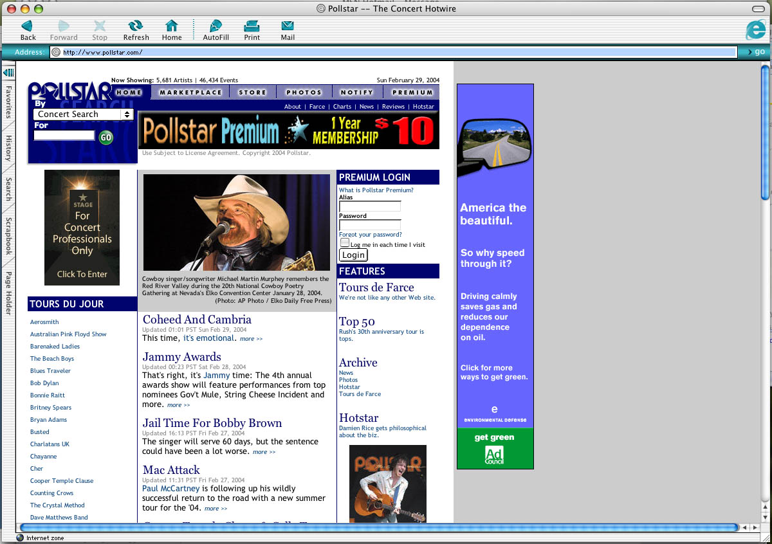Click the window toolbar toggle pill button
Image resolution: width=772 pixels, height=544 pixels.
pyautogui.click(x=760, y=8)
